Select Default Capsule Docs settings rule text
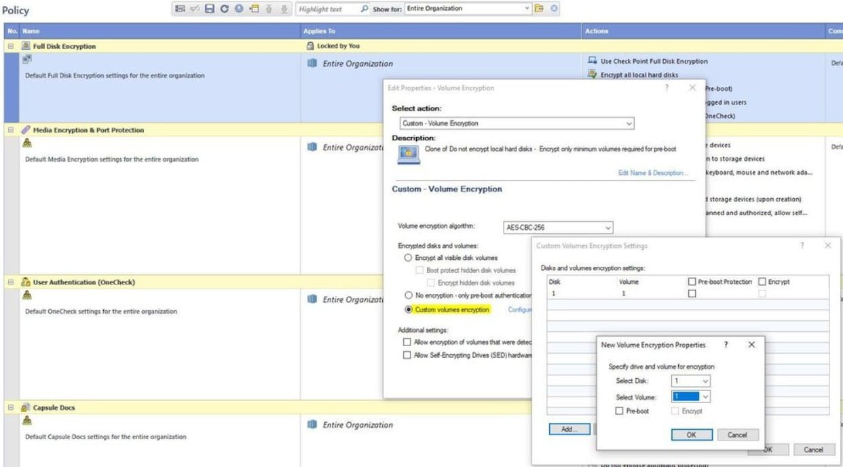 105,436
